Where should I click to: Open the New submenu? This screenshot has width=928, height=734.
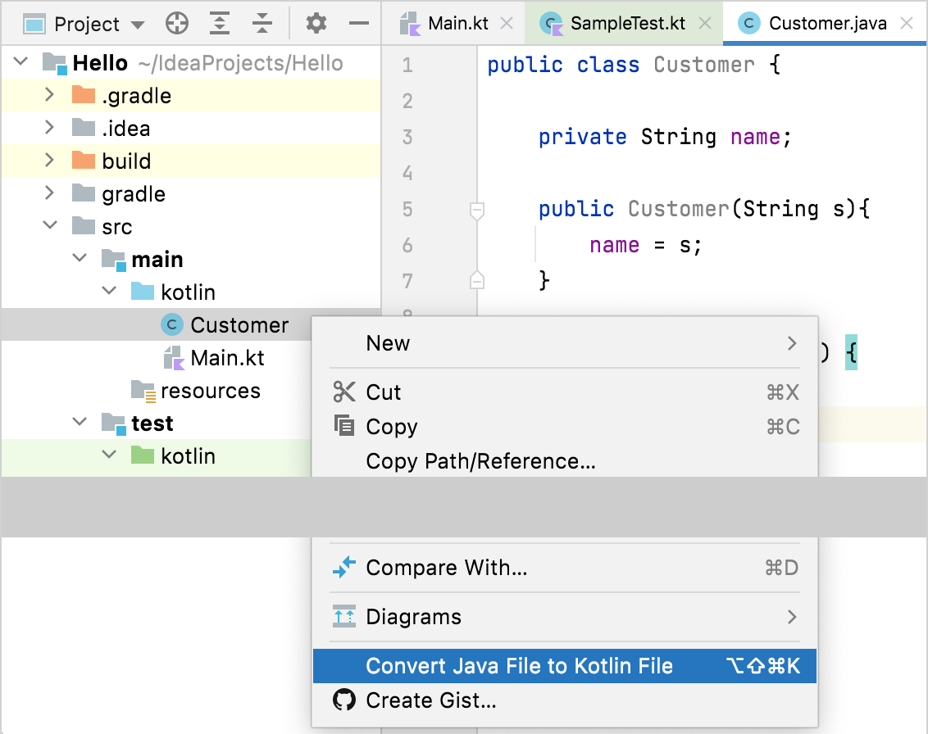click(388, 342)
